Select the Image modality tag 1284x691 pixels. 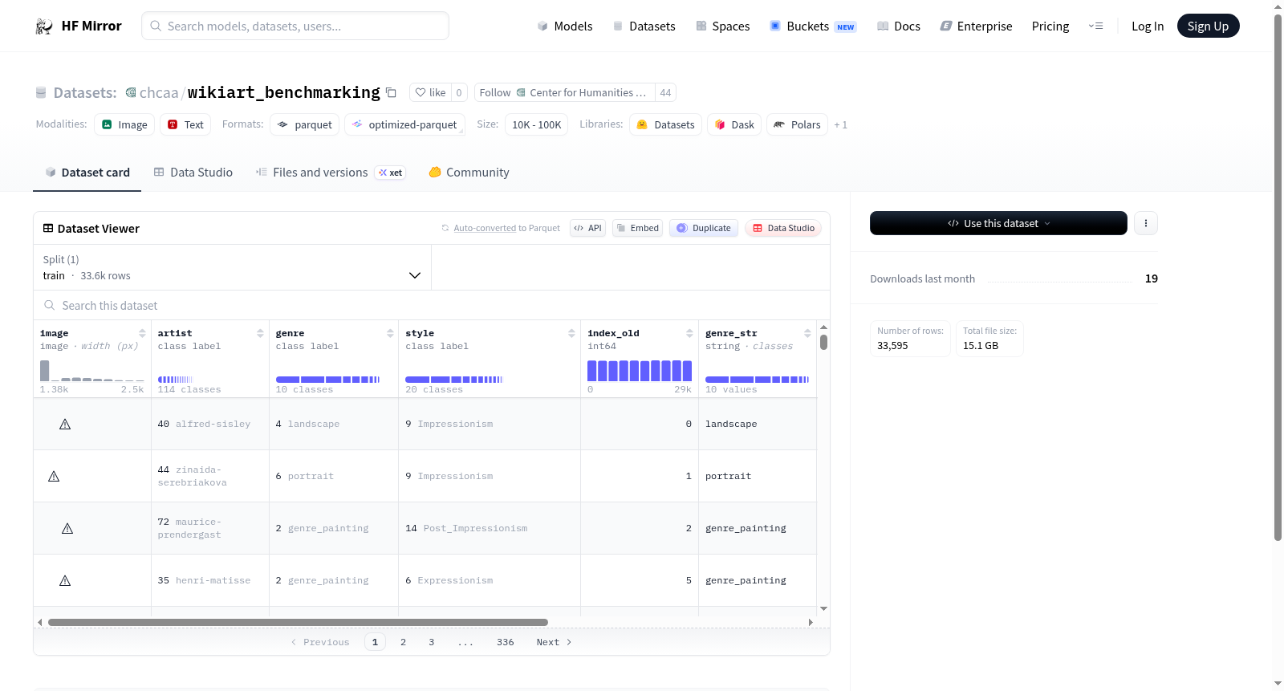[124, 124]
